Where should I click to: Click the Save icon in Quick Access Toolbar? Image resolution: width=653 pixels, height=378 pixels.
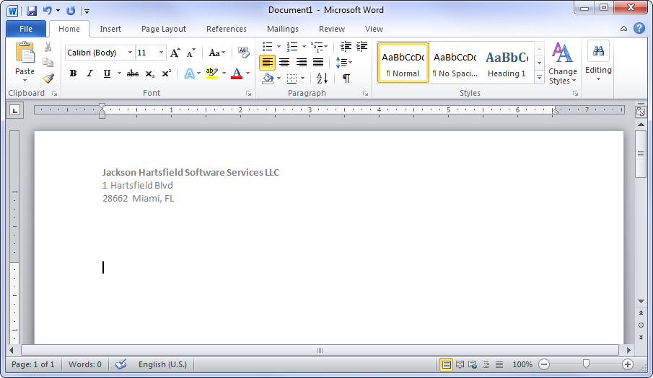32,10
